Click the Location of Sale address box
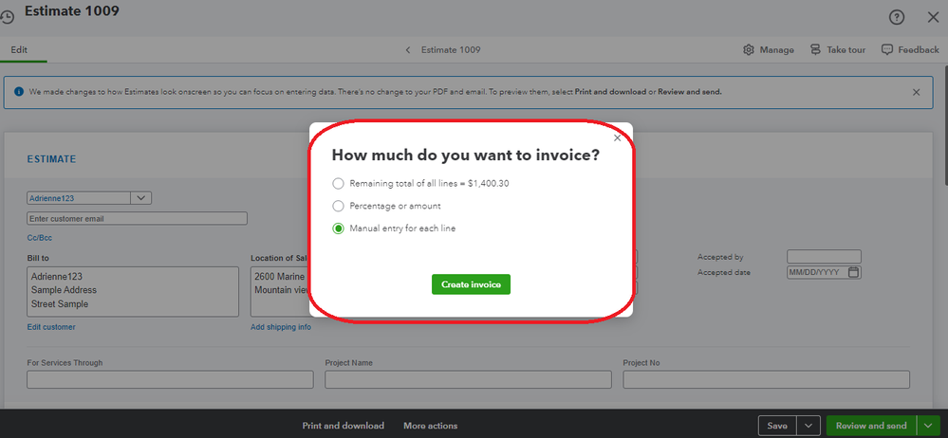 point(280,292)
